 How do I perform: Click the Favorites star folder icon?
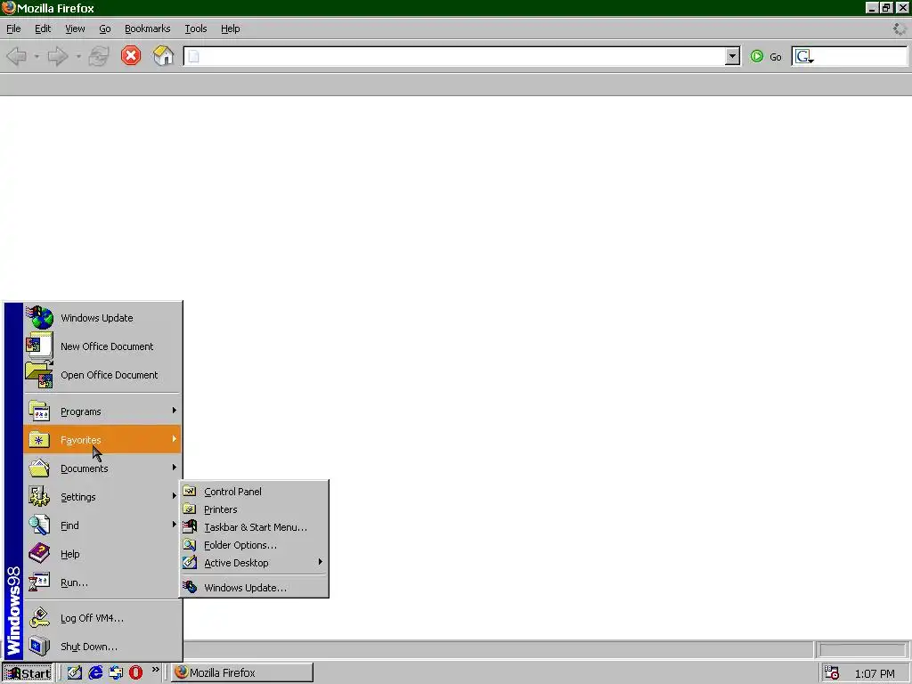39,440
